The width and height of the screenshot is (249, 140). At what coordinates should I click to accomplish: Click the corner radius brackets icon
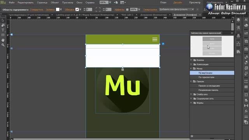click(x=98, y=9)
